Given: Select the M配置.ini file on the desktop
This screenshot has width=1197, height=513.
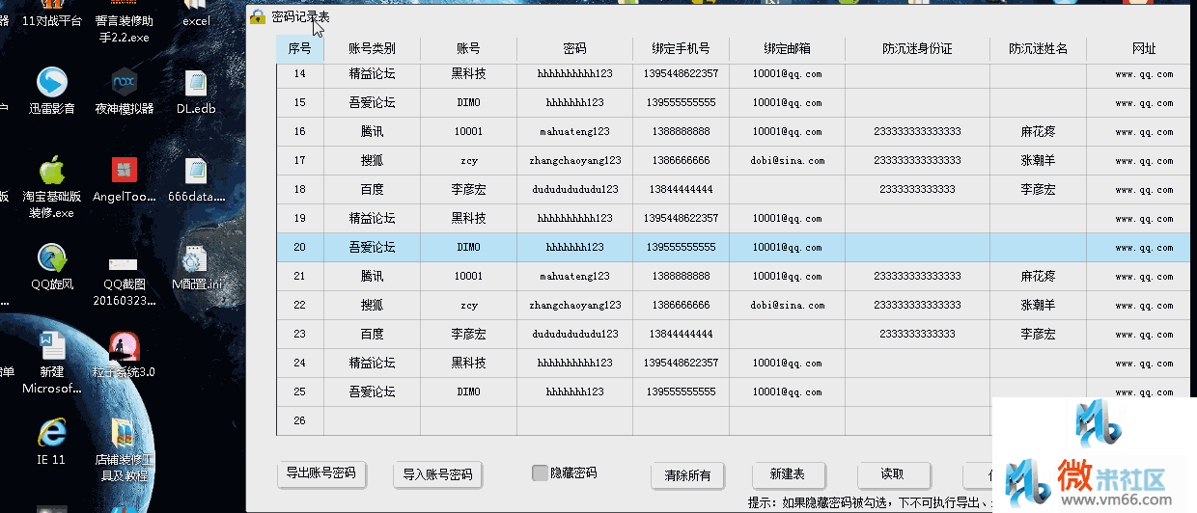Looking at the screenshot, I should tap(197, 267).
